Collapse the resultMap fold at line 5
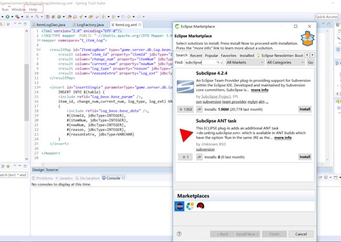Screen dimensions: 341x242 (40, 50)
